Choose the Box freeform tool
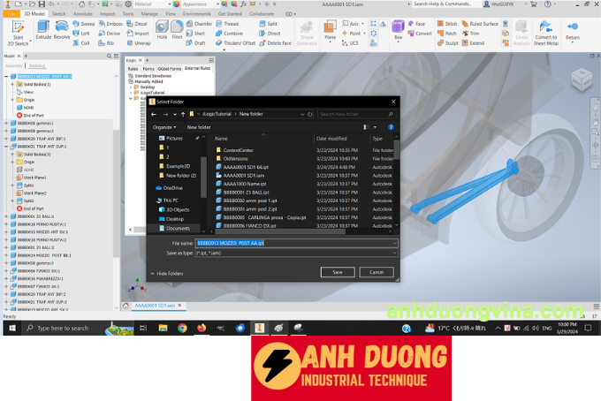 pyautogui.click(x=398, y=29)
